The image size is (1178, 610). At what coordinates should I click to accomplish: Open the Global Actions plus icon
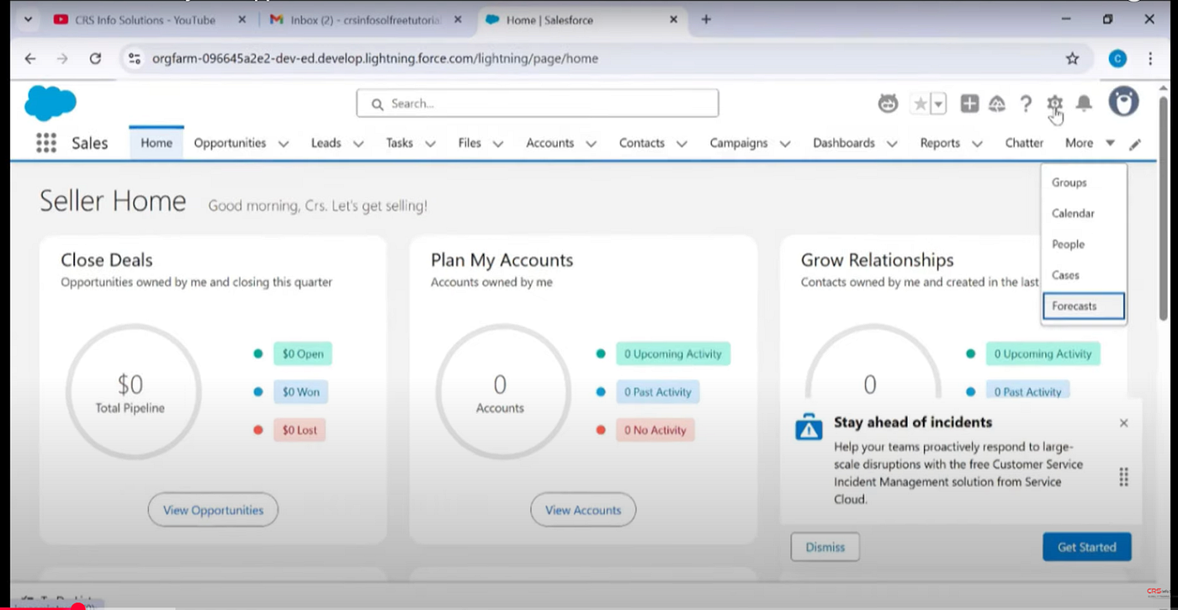(x=969, y=103)
